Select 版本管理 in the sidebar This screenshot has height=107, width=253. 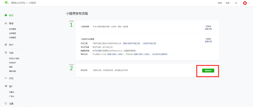click(x=12, y=29)
